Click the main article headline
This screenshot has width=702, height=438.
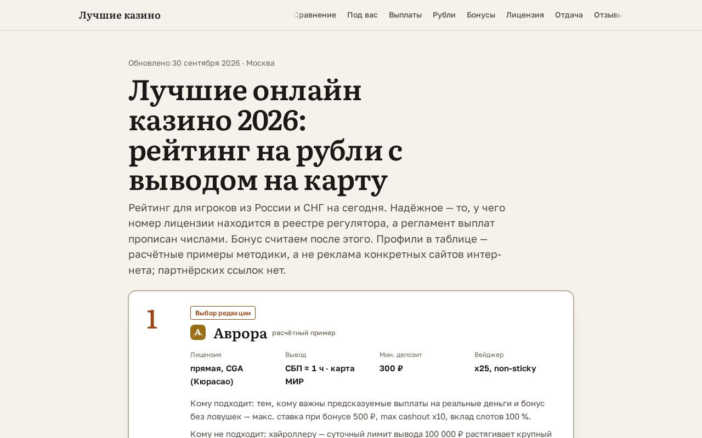[x=265, y=136]
